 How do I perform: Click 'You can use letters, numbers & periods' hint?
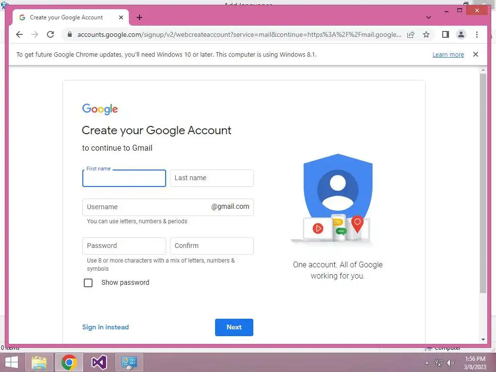click(137, 221)
